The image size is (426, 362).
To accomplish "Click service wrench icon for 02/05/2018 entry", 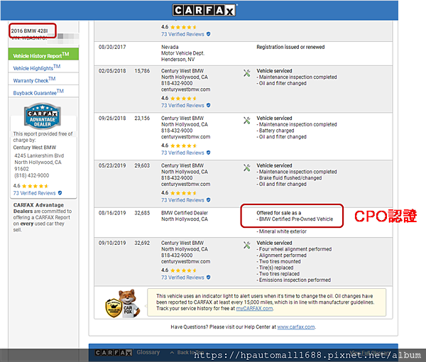I will pos(246,73).
